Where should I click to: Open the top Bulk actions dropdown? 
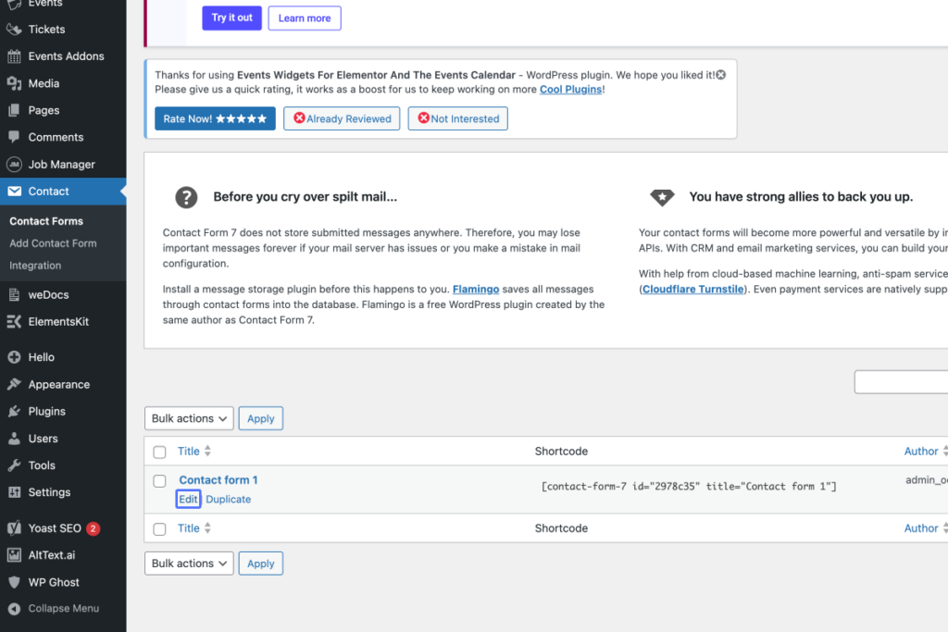coord(189,418)
